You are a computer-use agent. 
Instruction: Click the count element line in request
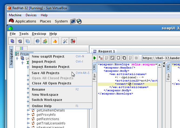tap(127, 84)
